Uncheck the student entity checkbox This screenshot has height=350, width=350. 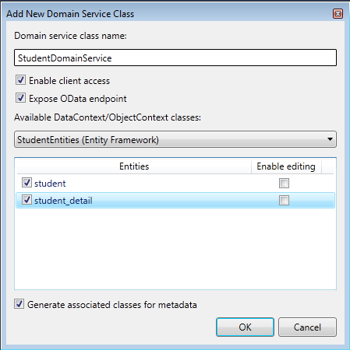pyautogui.click(x=27, y=183)
